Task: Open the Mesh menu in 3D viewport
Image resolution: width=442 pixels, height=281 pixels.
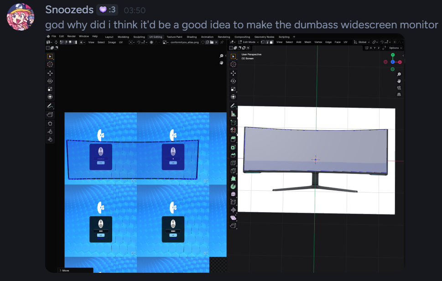Action: pyautogui.click(x=307, y=42)
